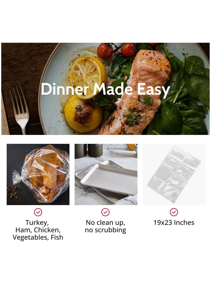Click the 19x23 Inches size label

[x=174, y=222]
